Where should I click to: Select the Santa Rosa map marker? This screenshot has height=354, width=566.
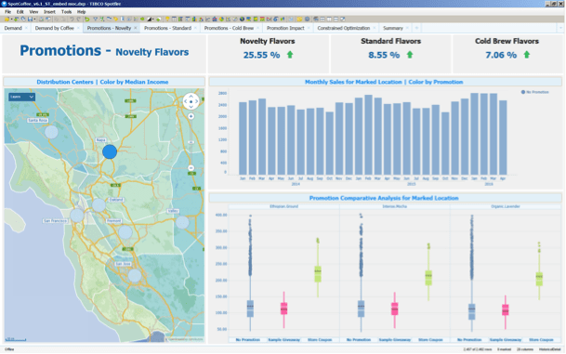coord(51,132)
